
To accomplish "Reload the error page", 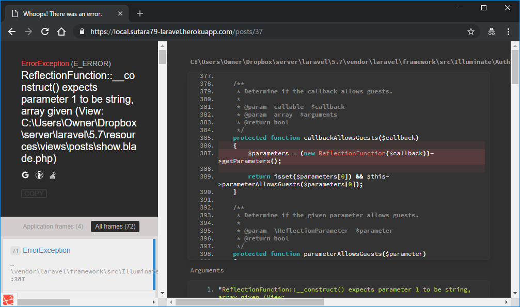I will pyautogui.click(x=45, y=31).
